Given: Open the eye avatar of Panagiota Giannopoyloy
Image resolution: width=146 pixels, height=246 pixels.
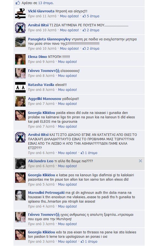Looking at the screenshot, I should pyautogui.click(x=20, y=42).
